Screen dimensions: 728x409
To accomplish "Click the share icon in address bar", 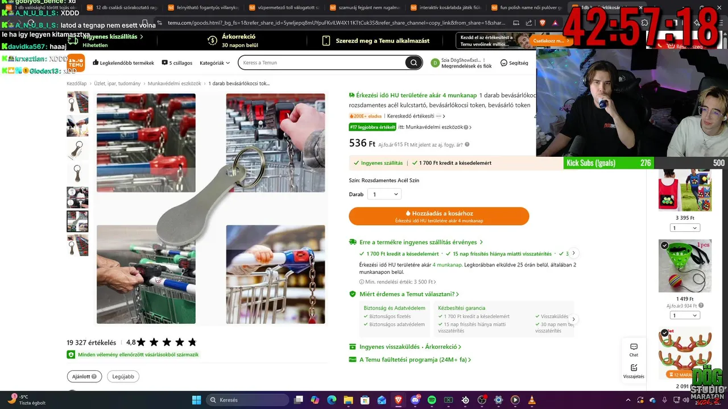I will coord(529,23).
